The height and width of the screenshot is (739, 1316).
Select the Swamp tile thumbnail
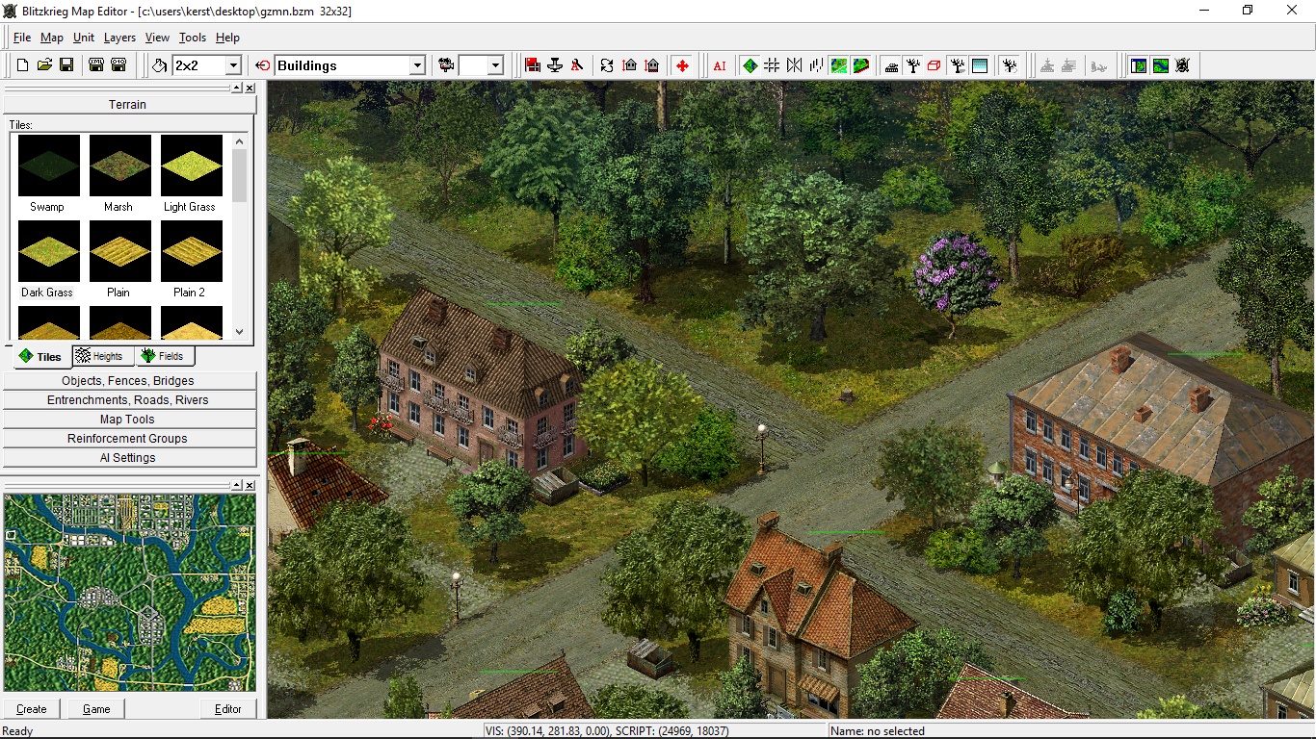tap(48, 166)
